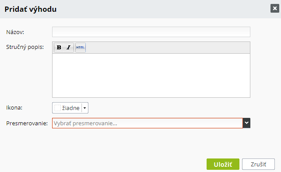Click the empty editor toolbar area beside HTML
Screen dimensions: 281x172
point(168,48)
